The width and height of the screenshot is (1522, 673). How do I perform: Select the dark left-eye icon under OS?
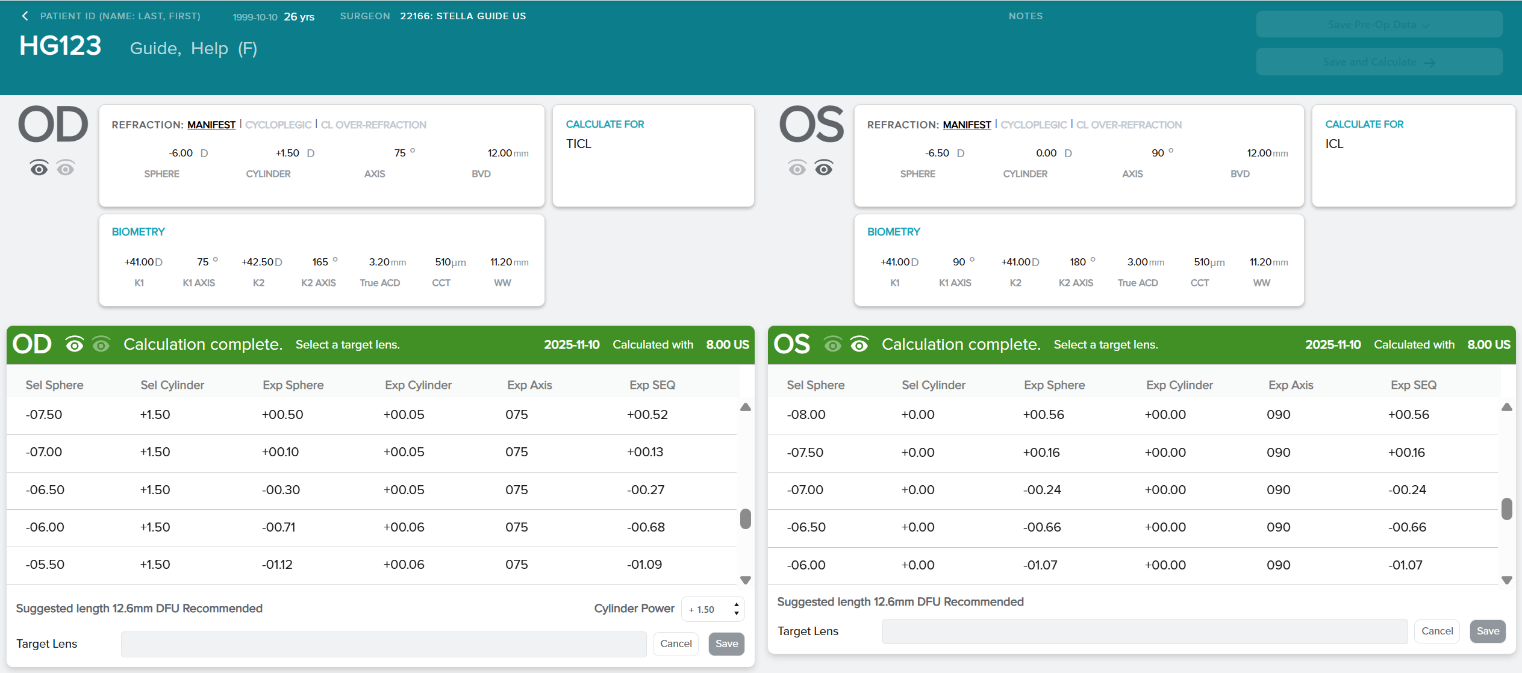pyautogui.click(x=824, y=169)
